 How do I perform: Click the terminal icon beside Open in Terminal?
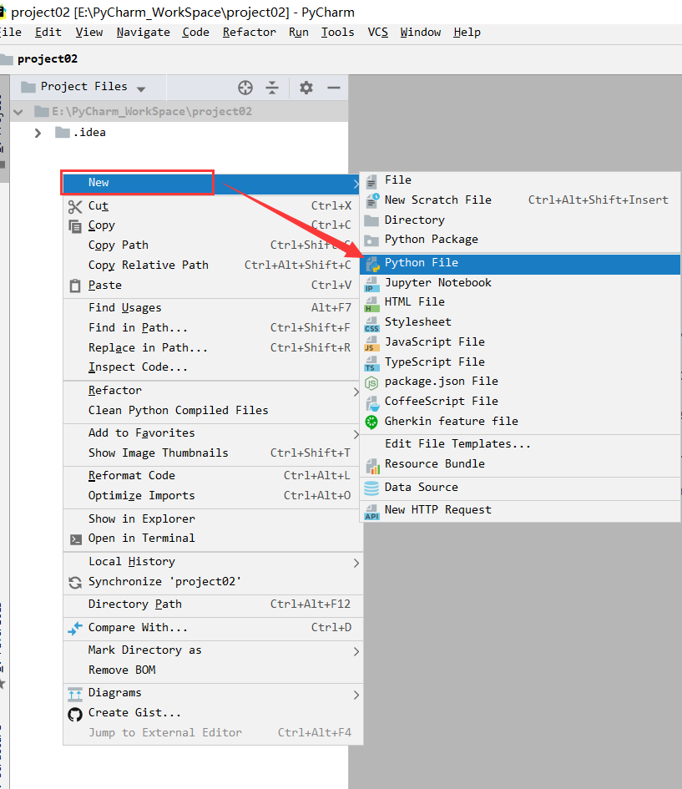tap(75, 539)
